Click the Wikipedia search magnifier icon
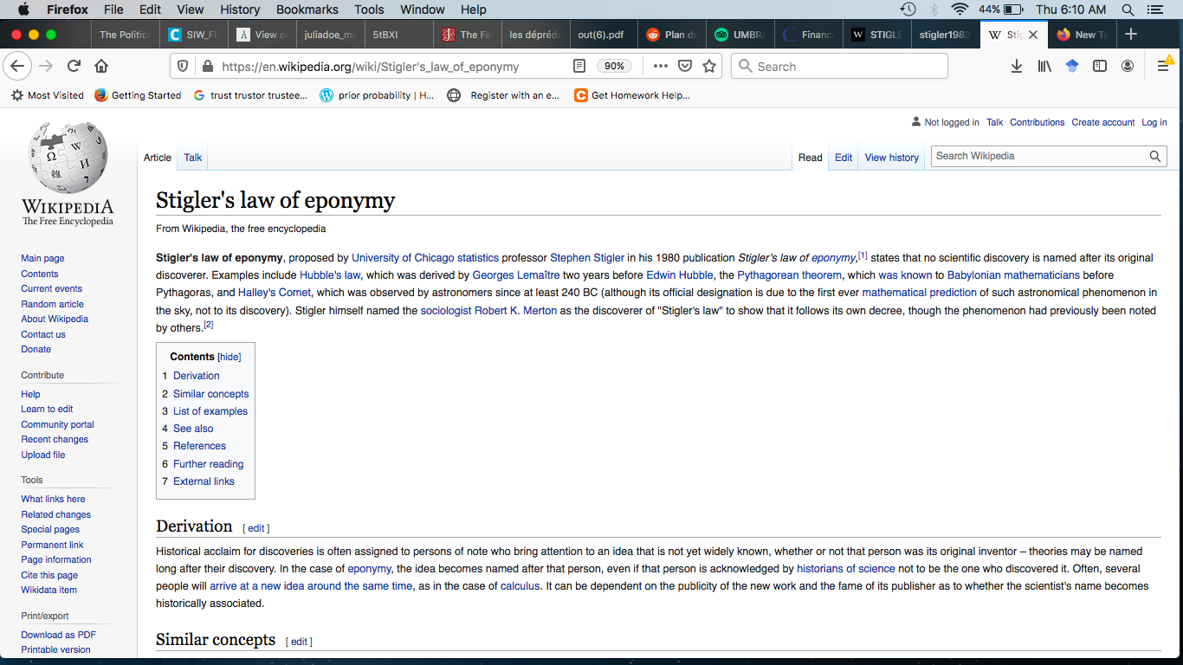 coord(1154,157)
